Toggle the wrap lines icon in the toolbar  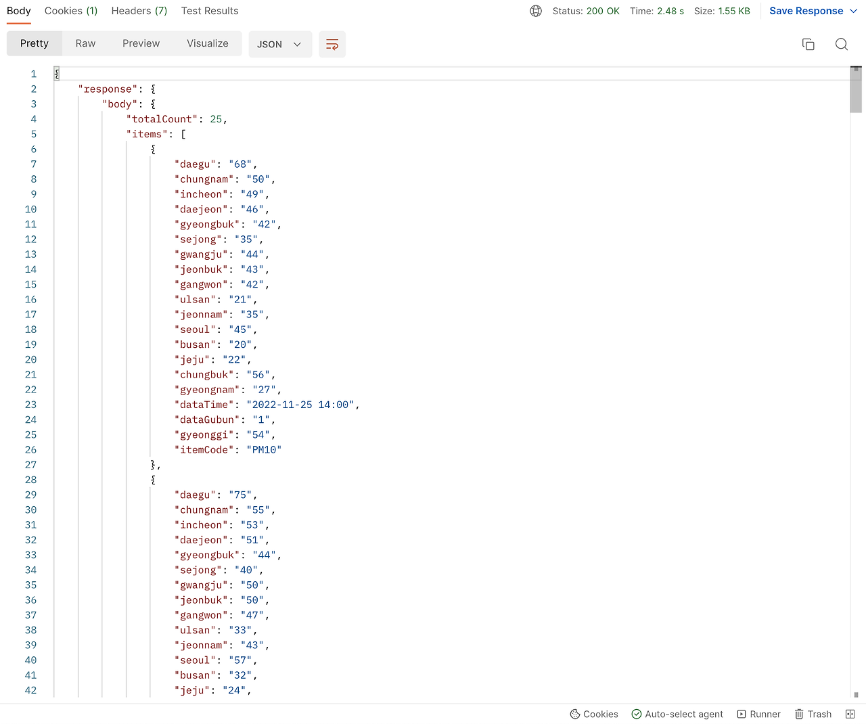[332, 44]
